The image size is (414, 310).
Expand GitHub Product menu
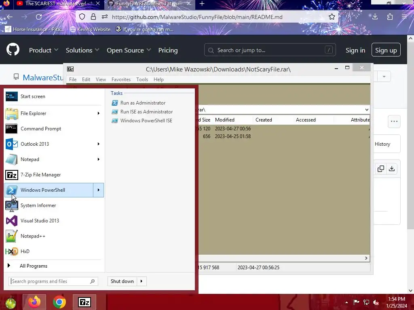pyautogui.click(x=44, y=50)
